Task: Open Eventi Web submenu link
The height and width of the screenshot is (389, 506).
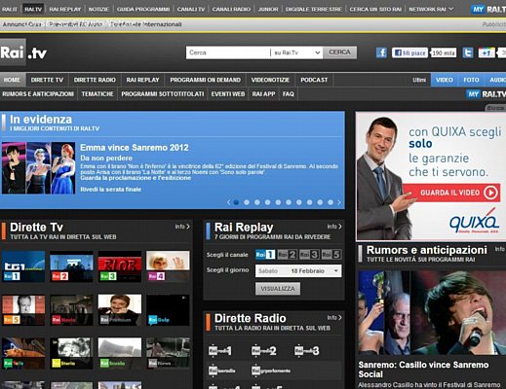Action: (228, 94)
